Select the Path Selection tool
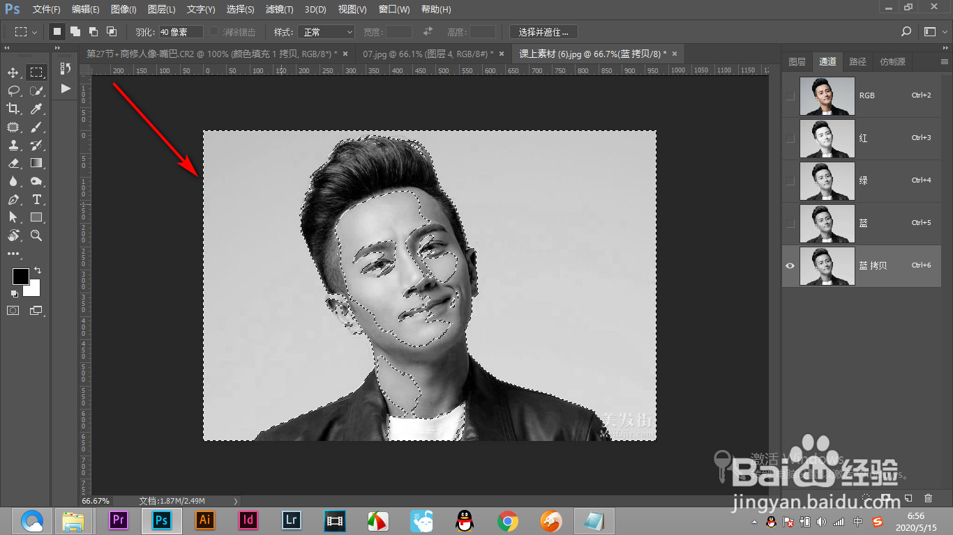 [x=13, y=218]
